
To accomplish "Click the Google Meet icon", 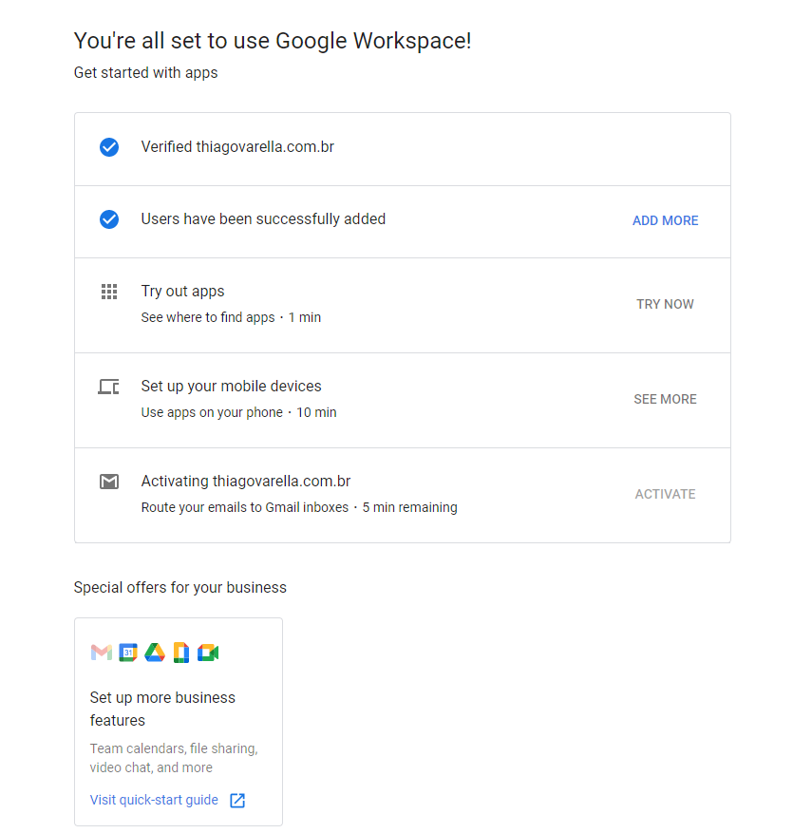I will pyautogui.click(x=208, y=653).
